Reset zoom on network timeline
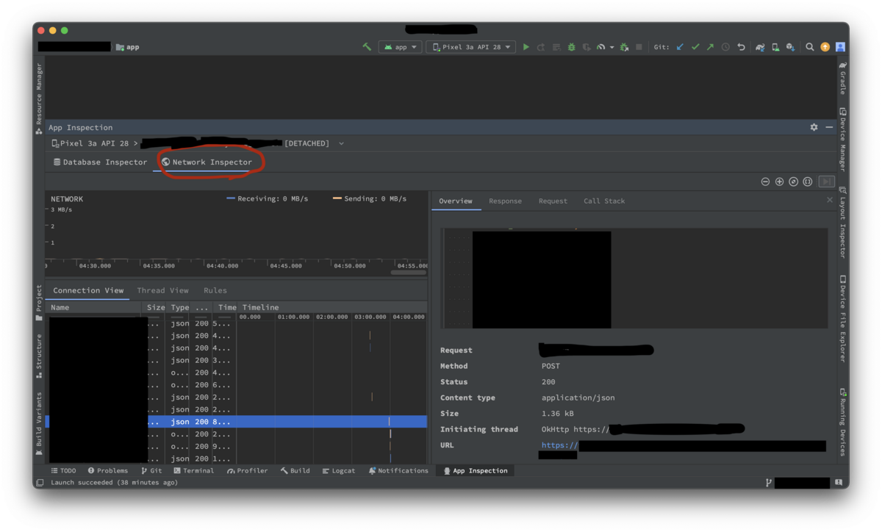 [793, 181]
